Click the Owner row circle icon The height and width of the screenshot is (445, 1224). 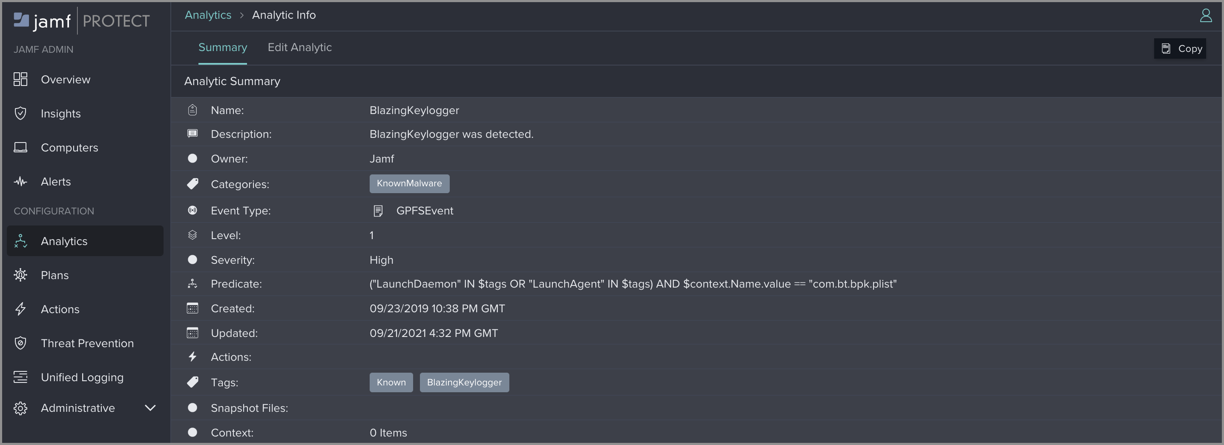(x=193, y=158)
